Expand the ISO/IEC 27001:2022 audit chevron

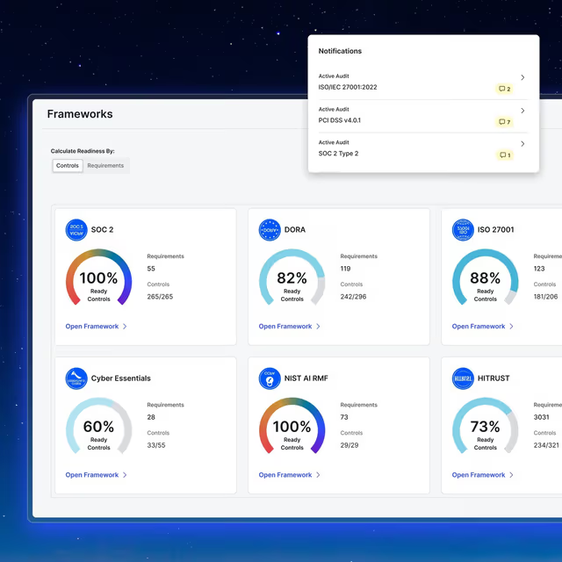pyautogui.click(x=522, y=77)
